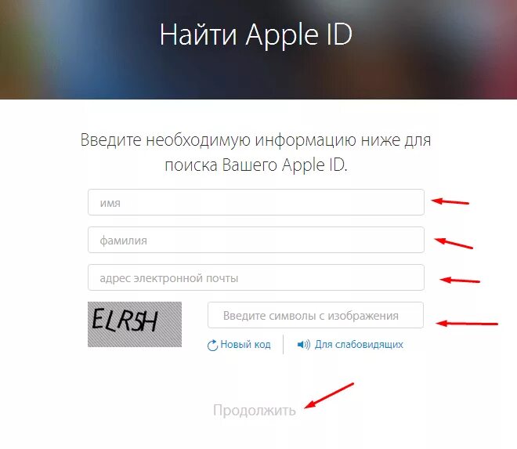Submit the form with Продолжить

[255, 411]
